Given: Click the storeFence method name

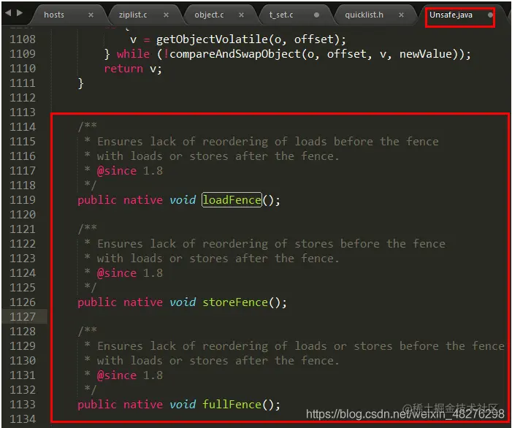Looking at the screenshot, I should click(235, 302).
